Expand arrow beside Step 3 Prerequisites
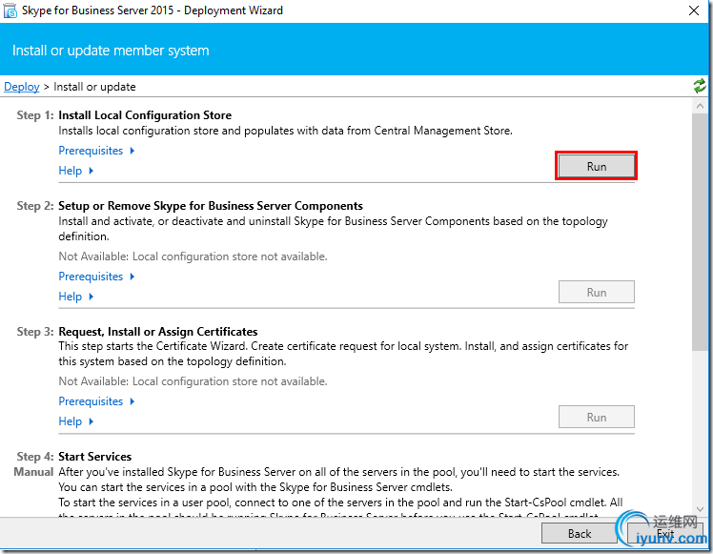 (132, 401)
